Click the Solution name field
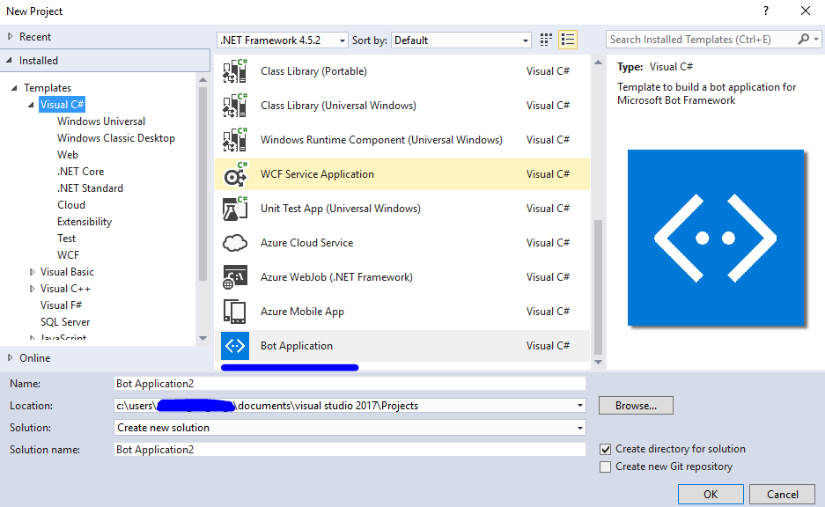Viewport: 825px width, 507px height. pyautogui.click(x=350, y=450)
